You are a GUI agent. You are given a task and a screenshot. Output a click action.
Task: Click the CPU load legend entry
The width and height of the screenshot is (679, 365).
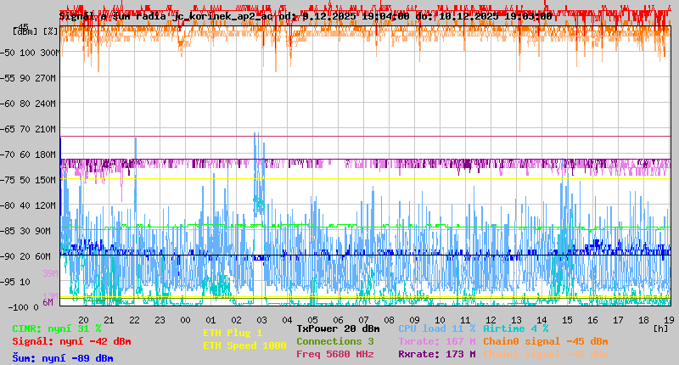tap(437, 328)
